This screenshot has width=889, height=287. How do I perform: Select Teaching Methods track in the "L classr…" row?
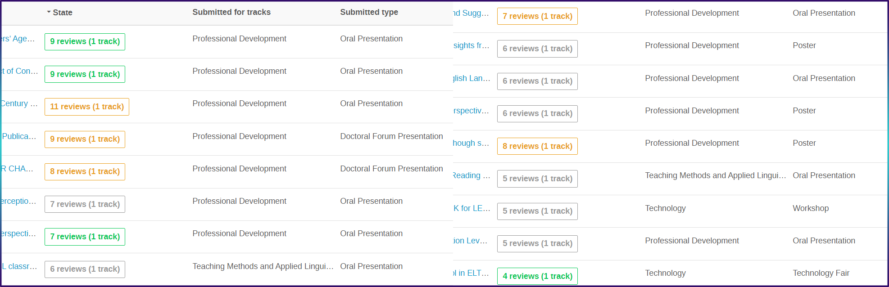tap(263, 266)
